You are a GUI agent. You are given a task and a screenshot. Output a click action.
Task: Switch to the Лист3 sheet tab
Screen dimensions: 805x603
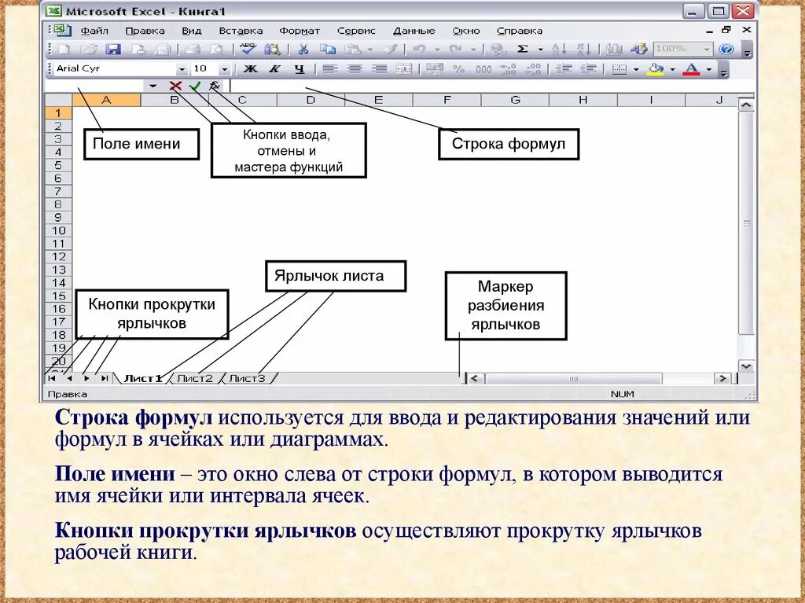pos(247,378)
